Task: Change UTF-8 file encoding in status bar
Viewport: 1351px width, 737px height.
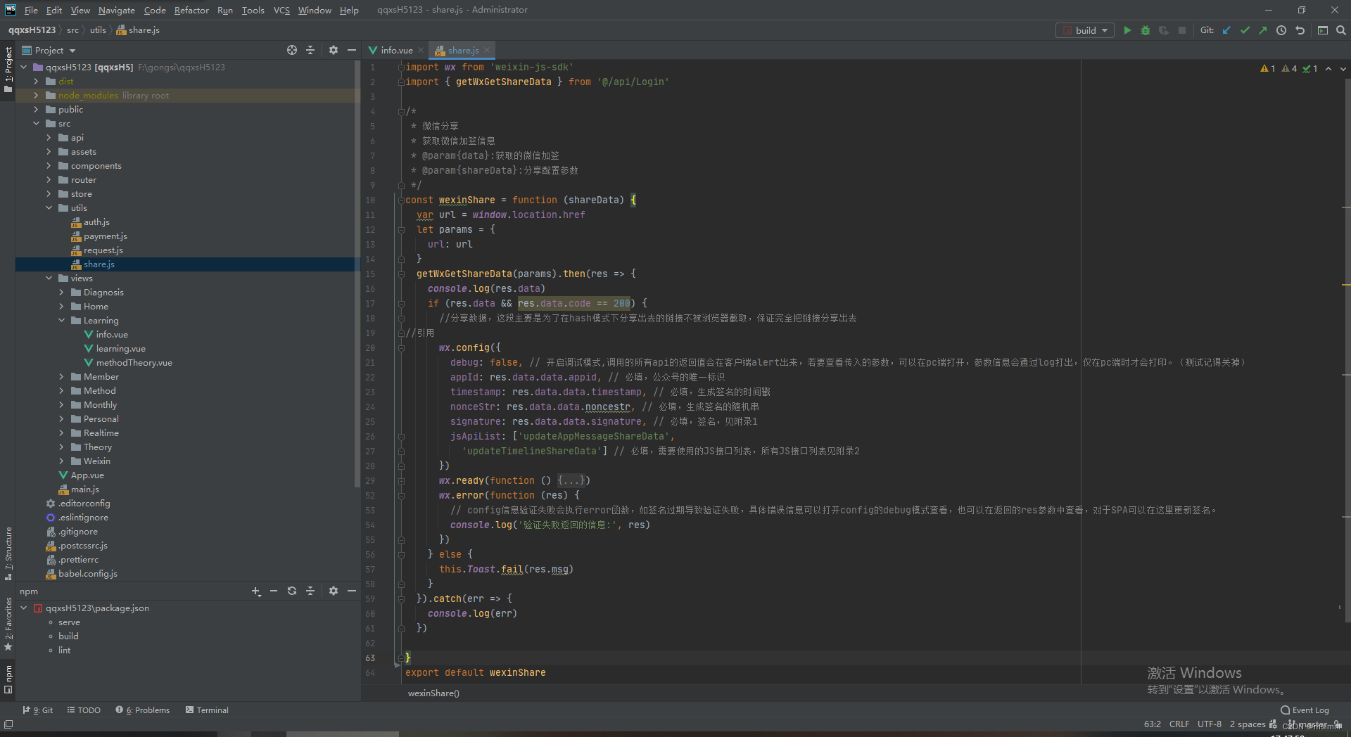Action: click(1210, 724)
